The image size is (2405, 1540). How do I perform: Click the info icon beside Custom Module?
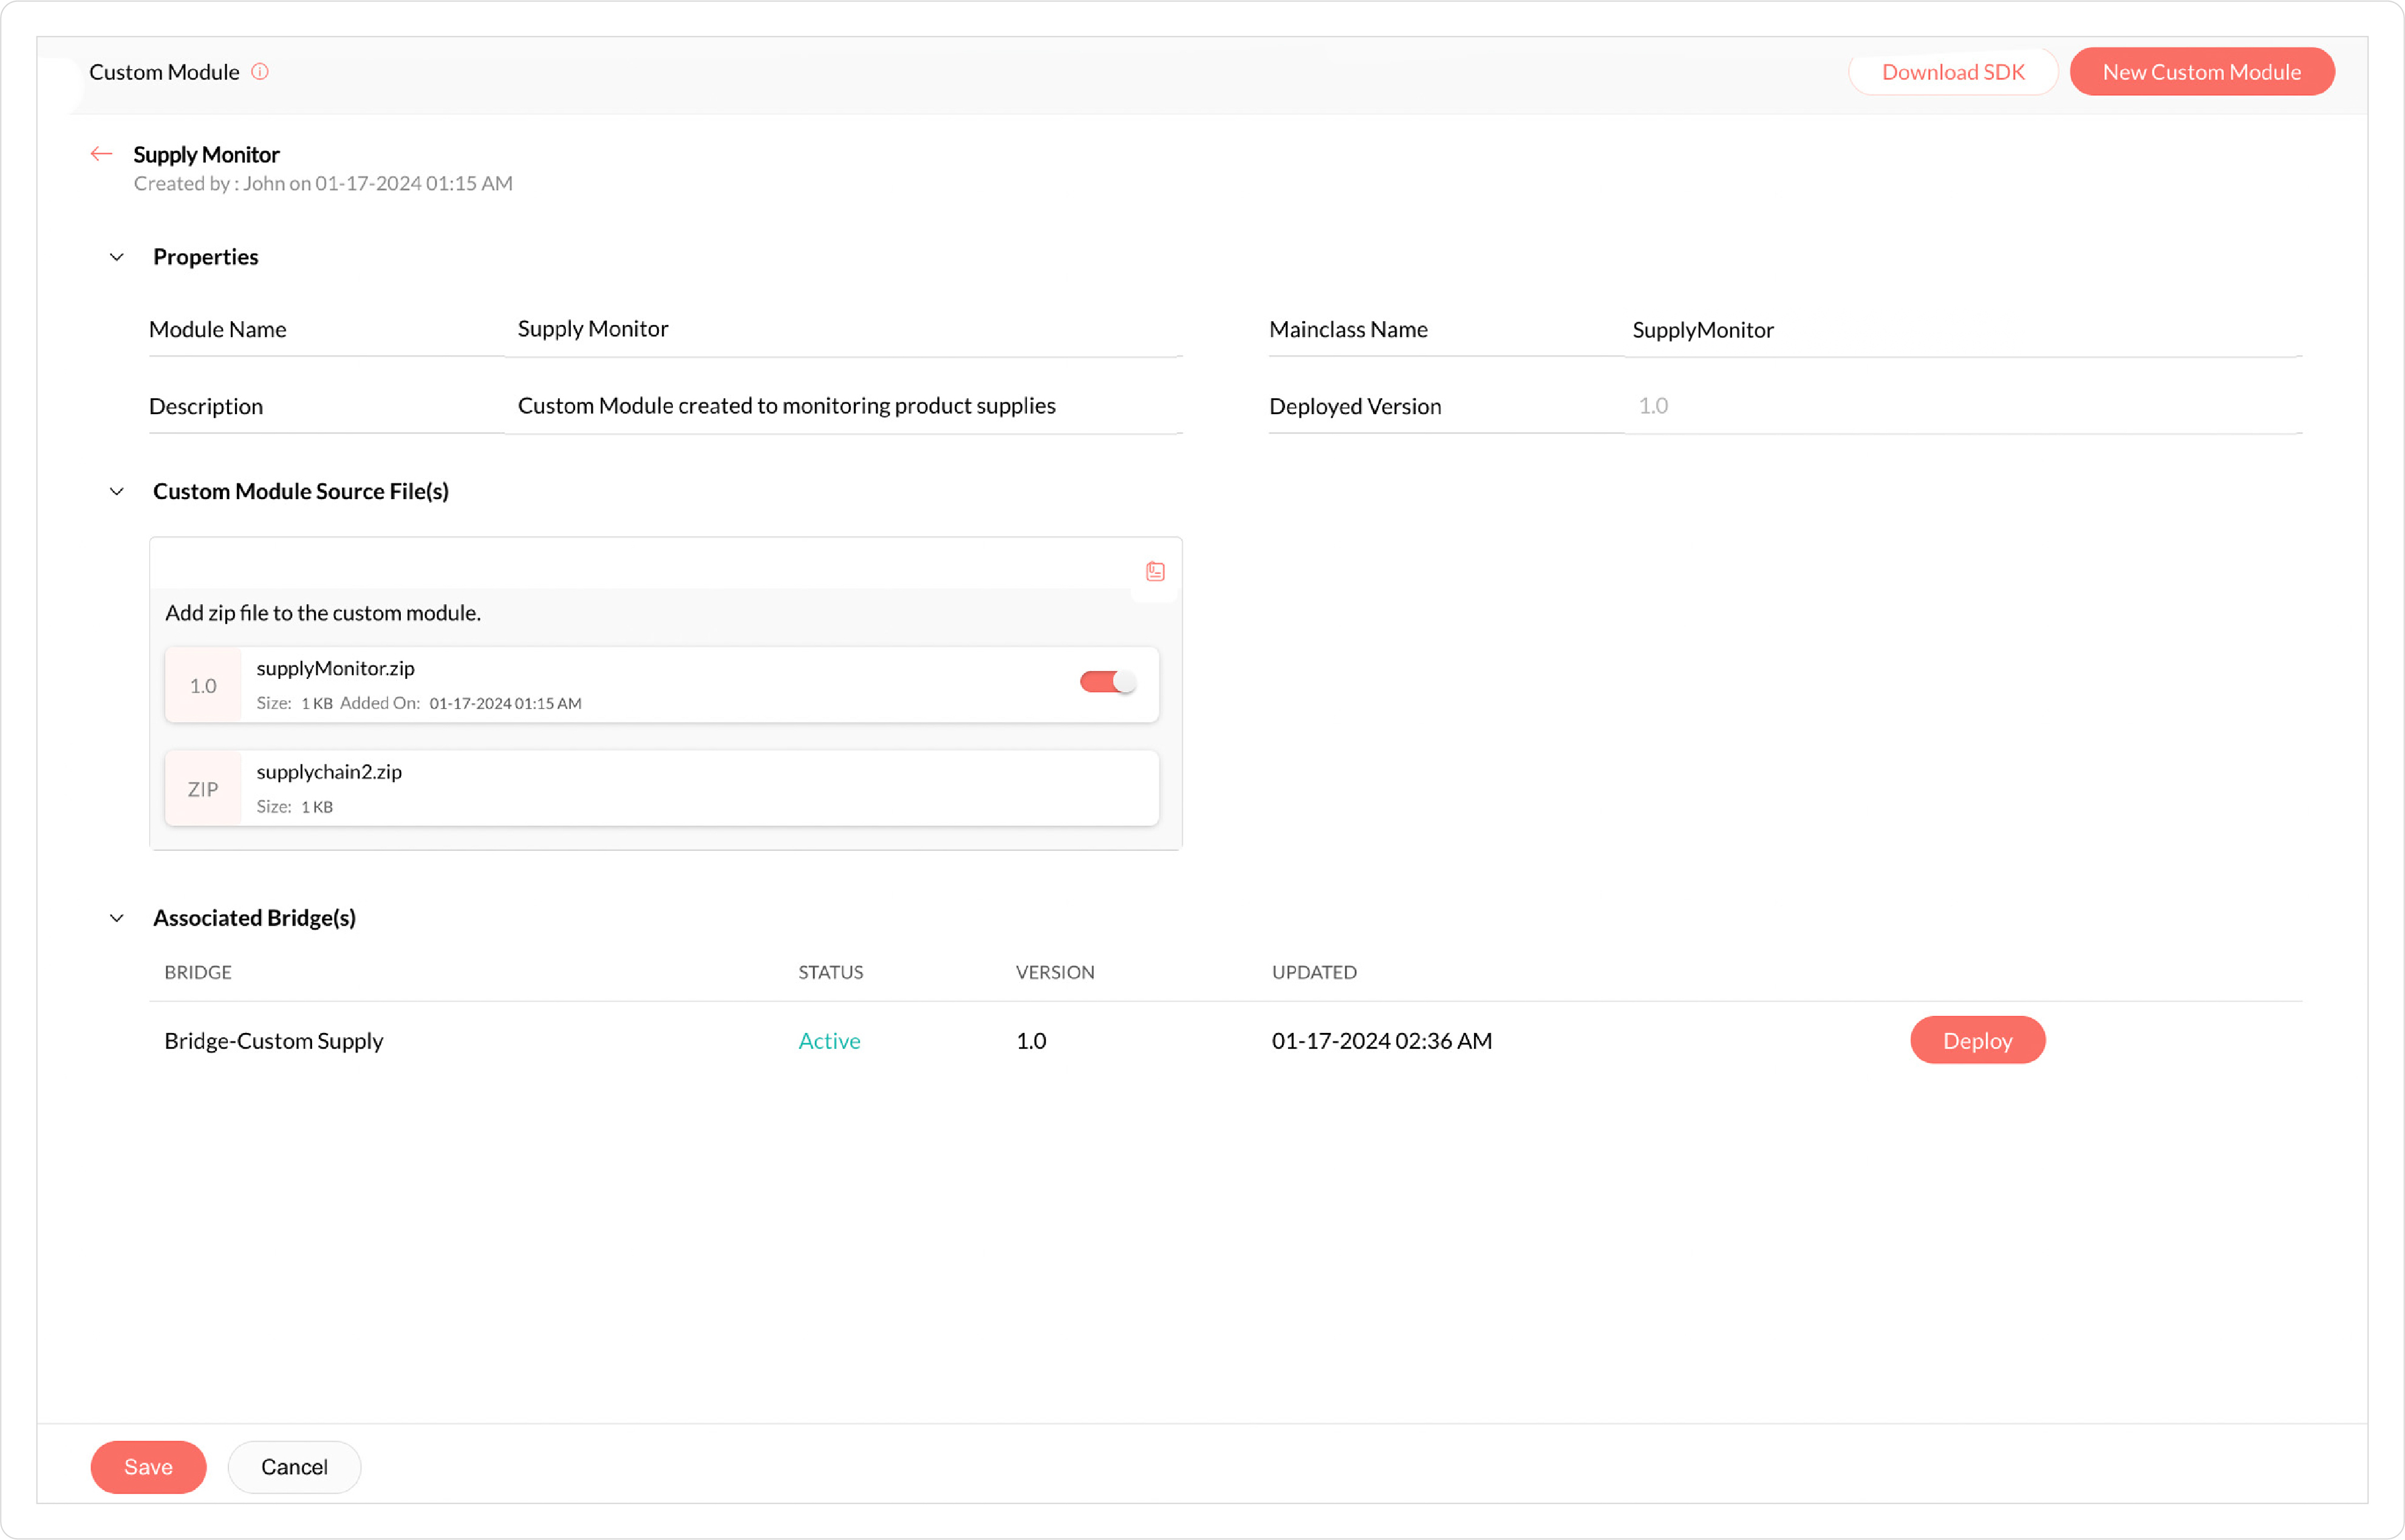(x=260, y=72)
